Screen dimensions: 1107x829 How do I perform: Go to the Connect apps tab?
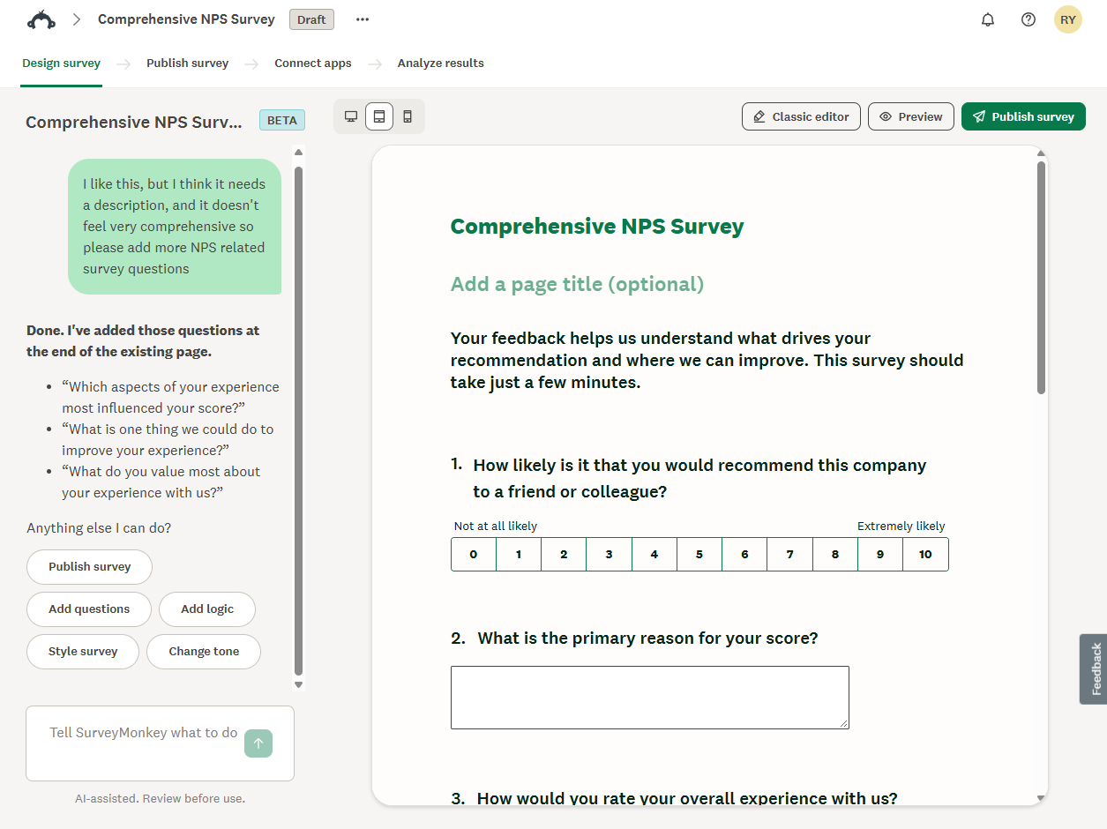313,63
